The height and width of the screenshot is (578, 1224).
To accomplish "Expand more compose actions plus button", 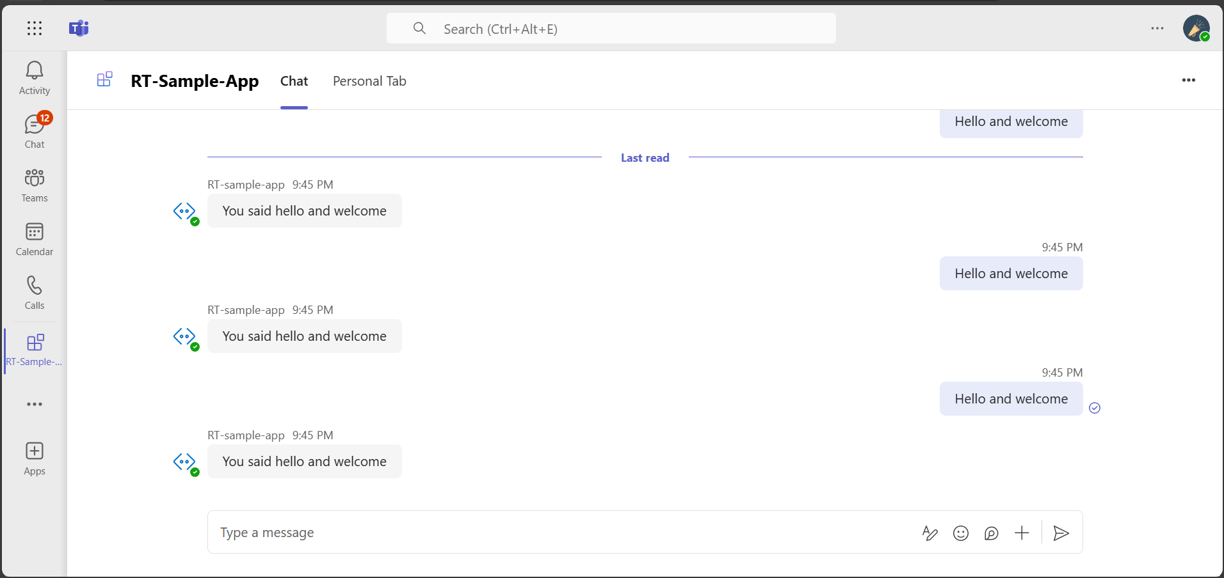I will [x=1022, y=533].
